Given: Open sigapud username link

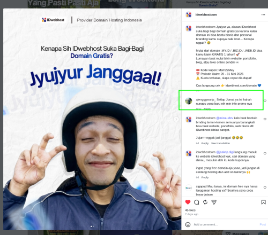Looking at the screenshot, I should pos(201,186).
